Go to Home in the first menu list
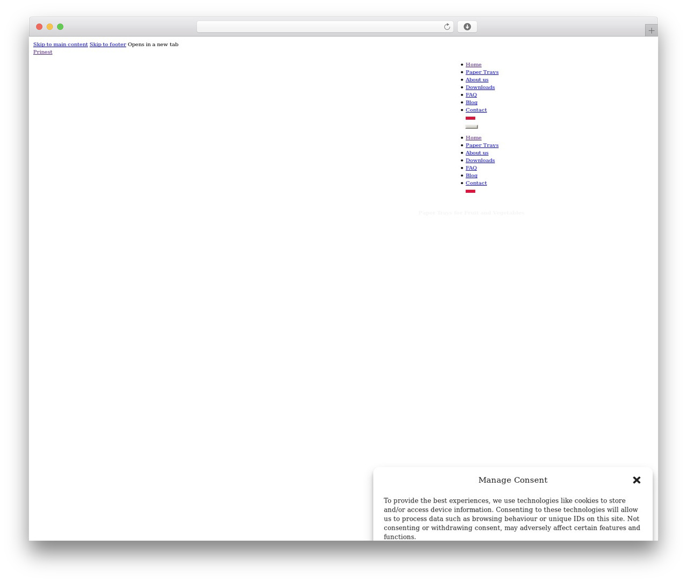 (473, 65)
